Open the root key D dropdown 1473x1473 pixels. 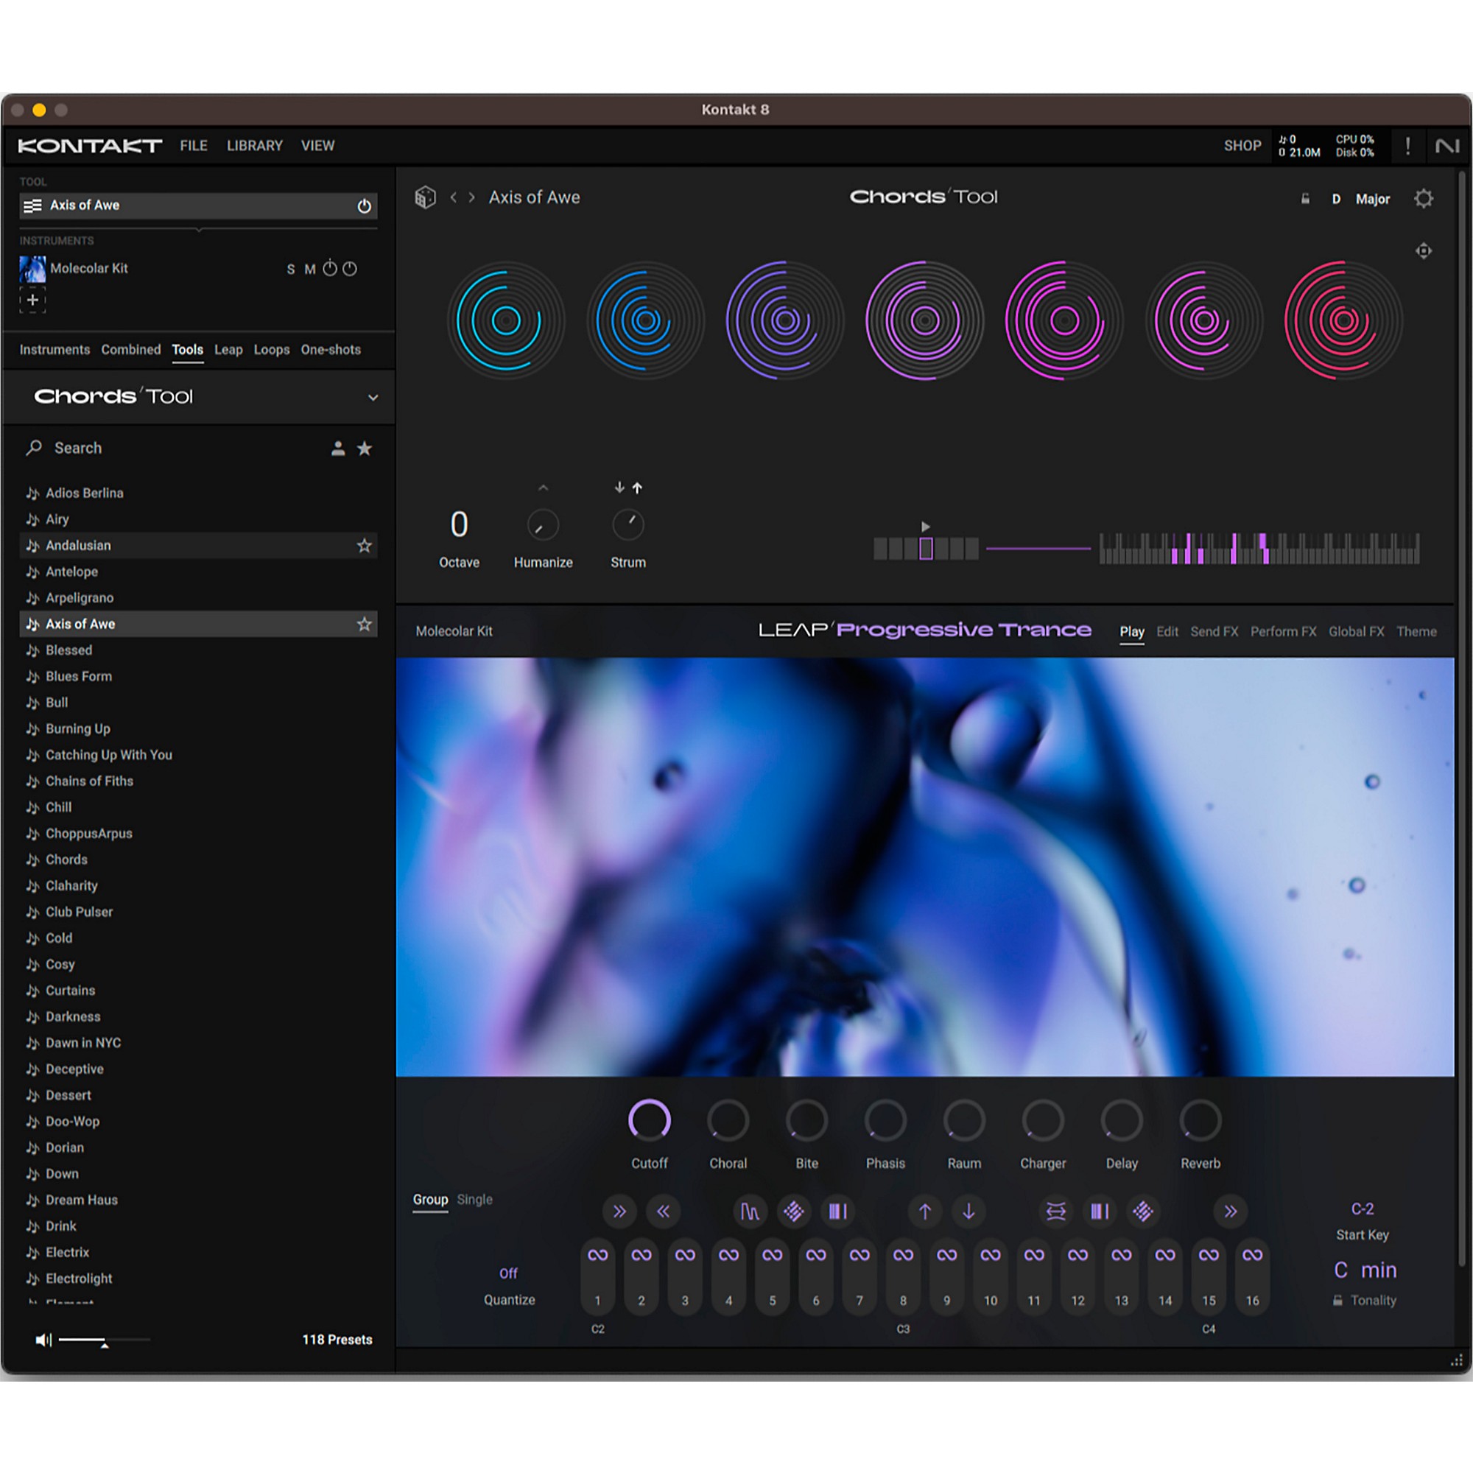click(1336, 199)
